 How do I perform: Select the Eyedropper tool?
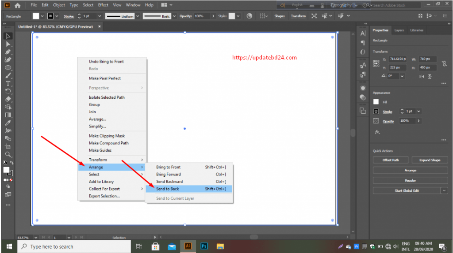pos(8,123)
